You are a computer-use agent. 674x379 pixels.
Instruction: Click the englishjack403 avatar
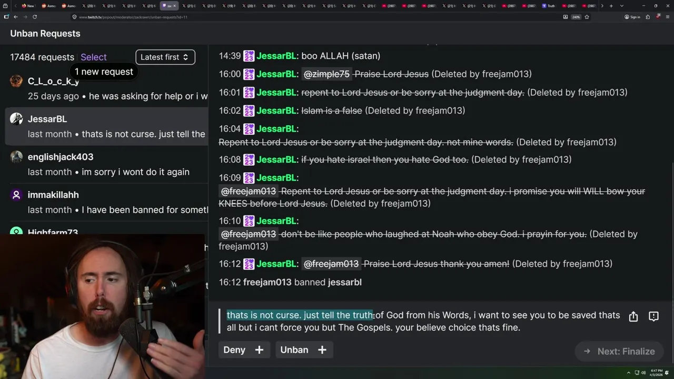click(x=16, y=157)
